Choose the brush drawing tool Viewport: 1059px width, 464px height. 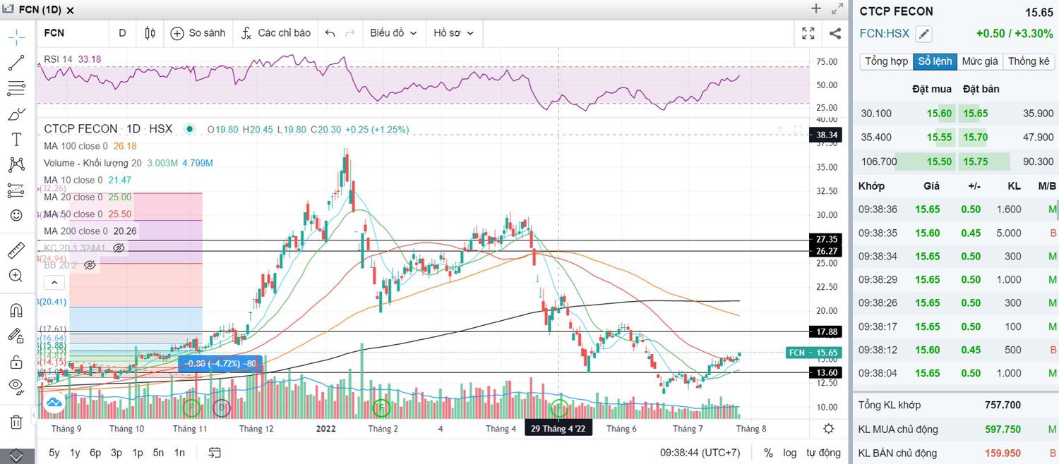click(16, 114)
